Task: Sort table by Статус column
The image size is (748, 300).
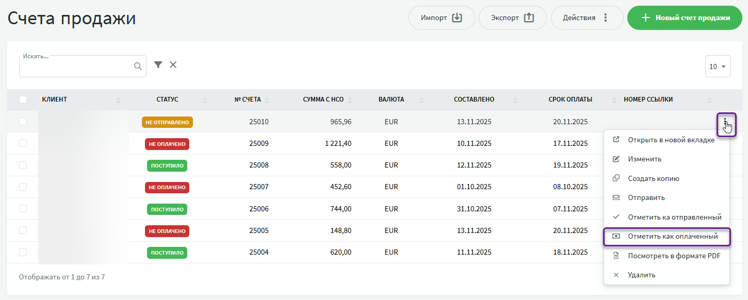Action: point(167,99)
